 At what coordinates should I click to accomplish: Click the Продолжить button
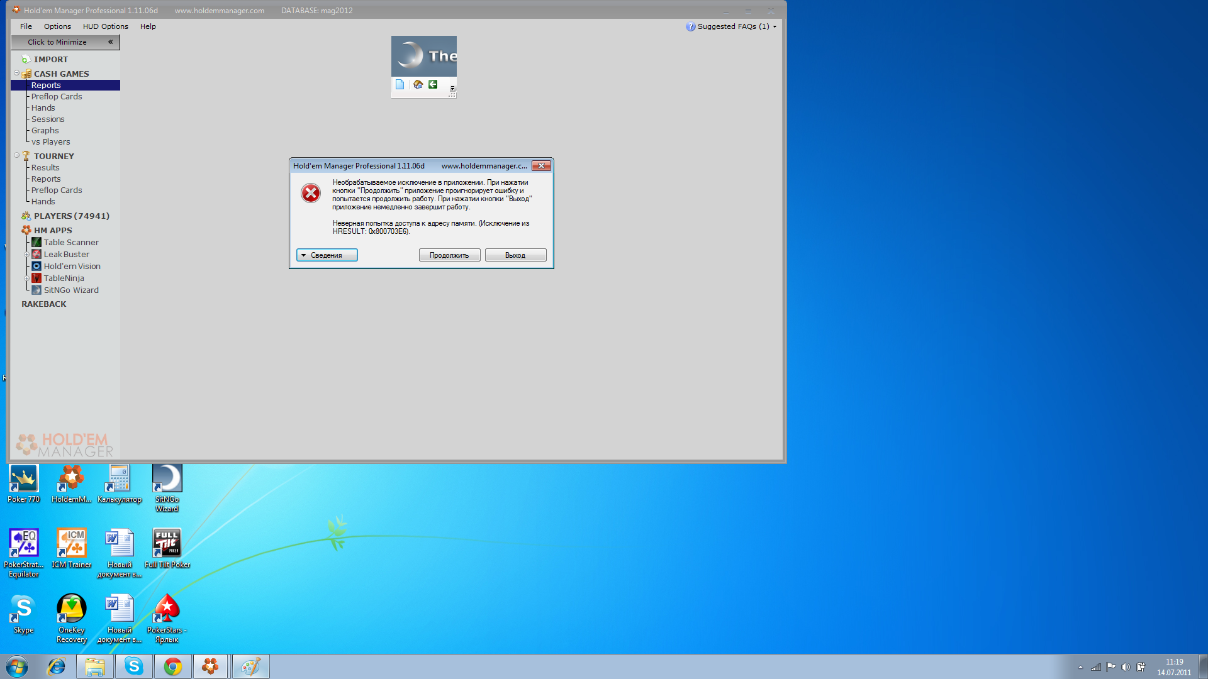pyautogui.click(x=449, y=255)
